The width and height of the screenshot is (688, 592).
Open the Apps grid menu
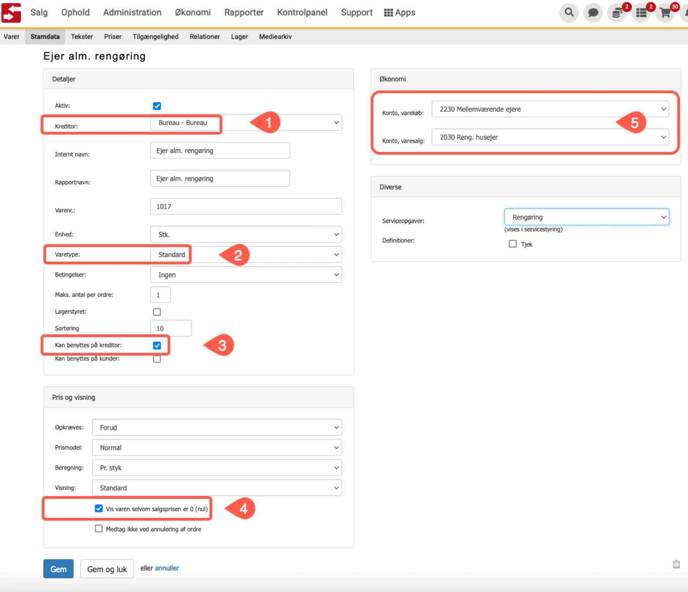coord(399,13)
